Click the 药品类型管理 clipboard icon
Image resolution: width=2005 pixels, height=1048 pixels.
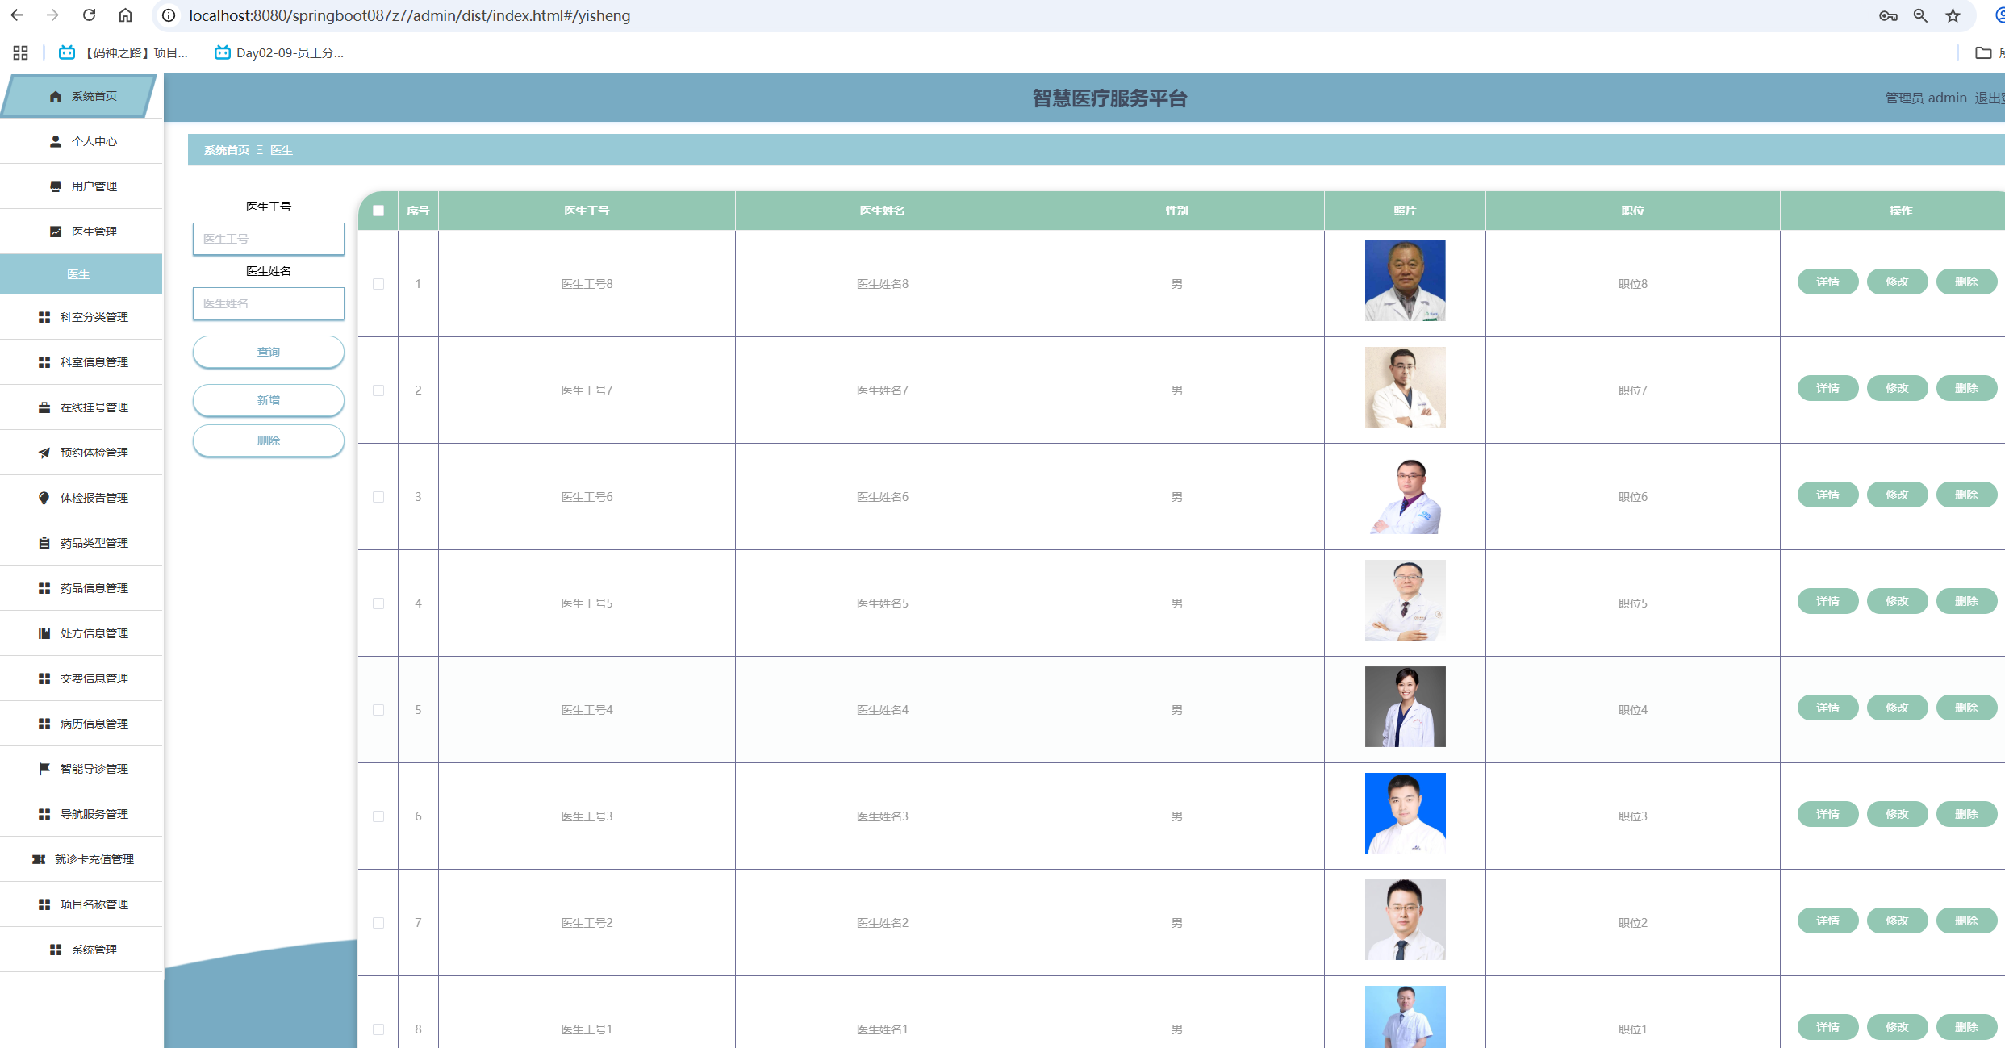[44, 543]
